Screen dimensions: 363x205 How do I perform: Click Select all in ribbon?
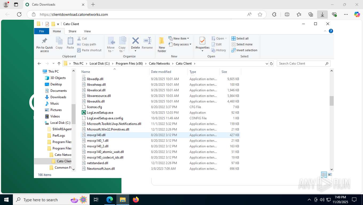click(x=240, y=38)
